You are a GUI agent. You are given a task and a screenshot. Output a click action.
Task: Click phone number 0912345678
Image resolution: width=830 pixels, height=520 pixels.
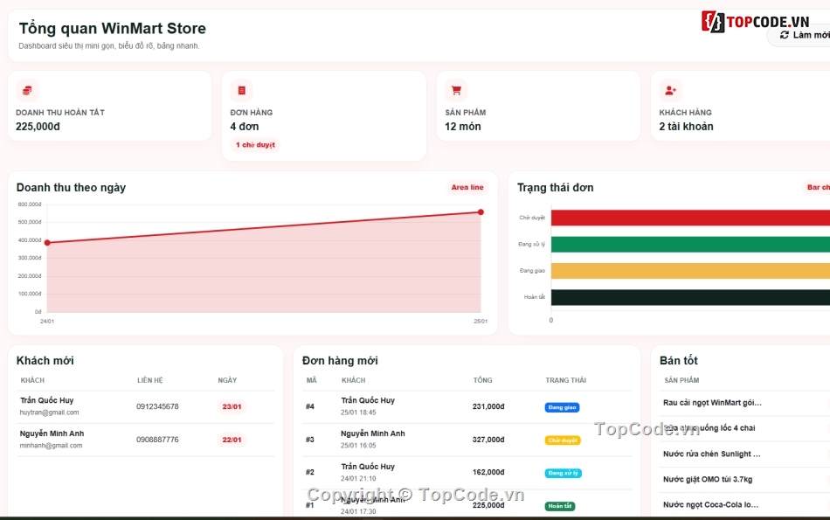(x=157, y=406)
